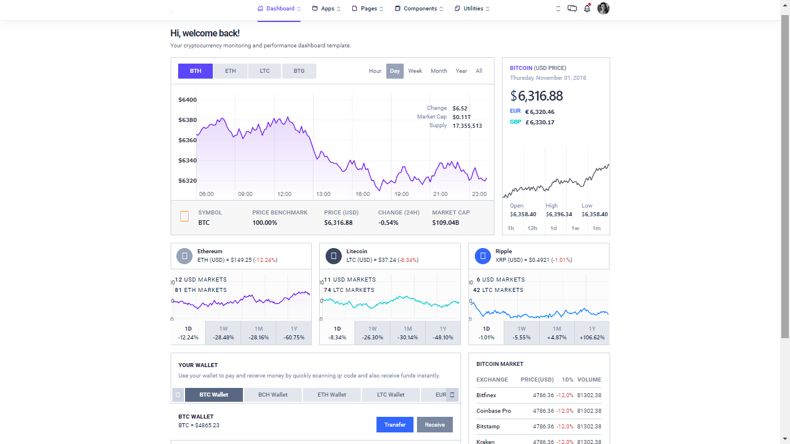This screenshot has width=790, height=444.
Task: Select the BTH coin chart button
Action: point(195,71)
